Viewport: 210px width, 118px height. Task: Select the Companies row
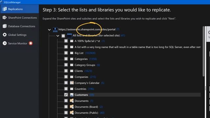pos(81,77)
